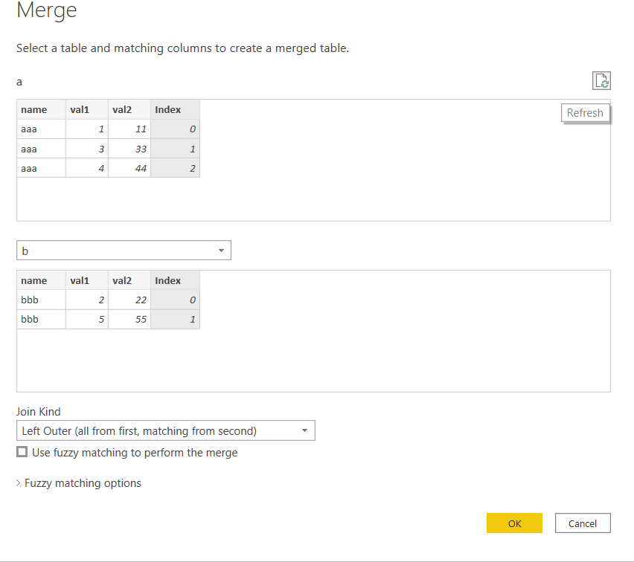Select Index column header in table b
Viewport: 634px width, 562px height.
(x=175, y=280)
